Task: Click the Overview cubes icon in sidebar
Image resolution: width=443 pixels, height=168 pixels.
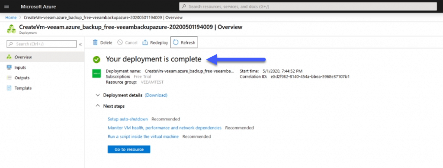Action: tap(9, 57)
